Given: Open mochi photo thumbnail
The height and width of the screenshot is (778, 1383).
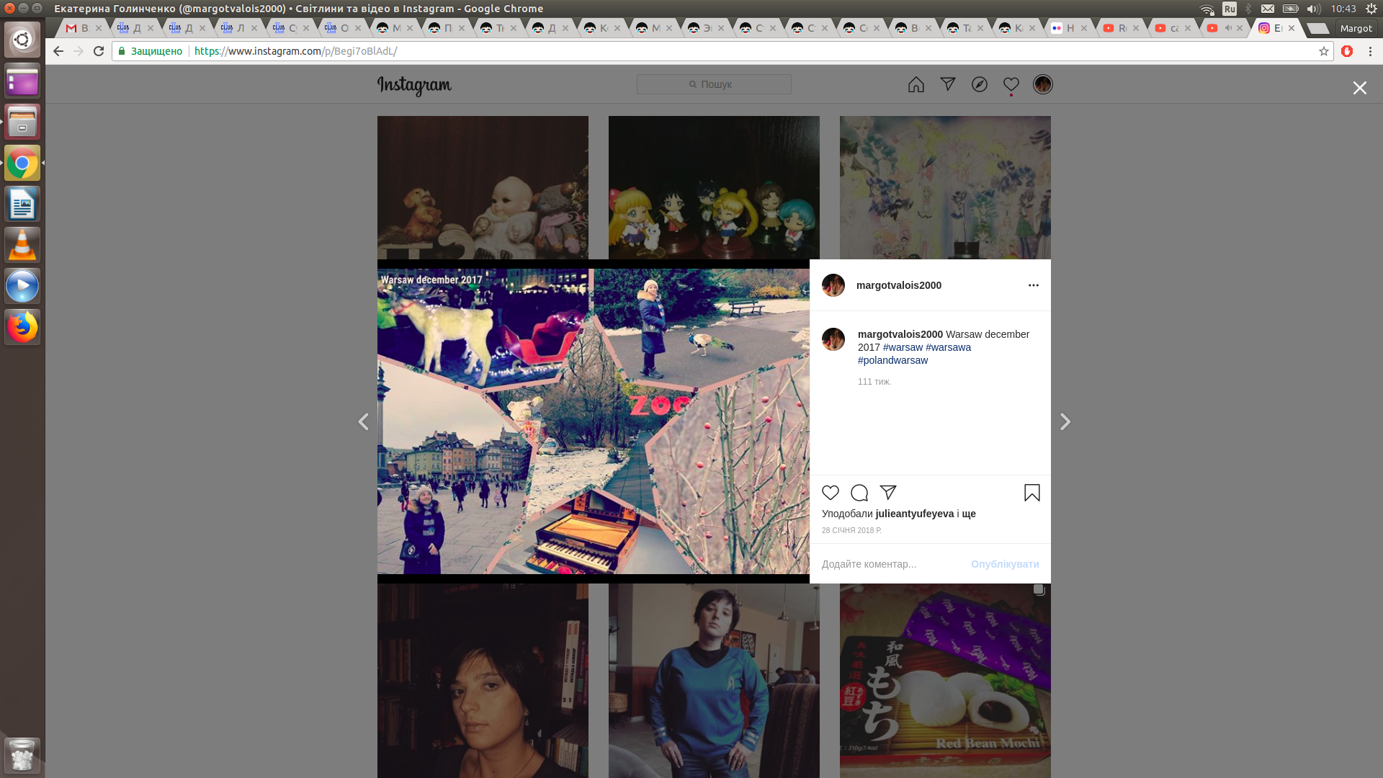Looking at the screenshot, I should [x=945, y=681].
